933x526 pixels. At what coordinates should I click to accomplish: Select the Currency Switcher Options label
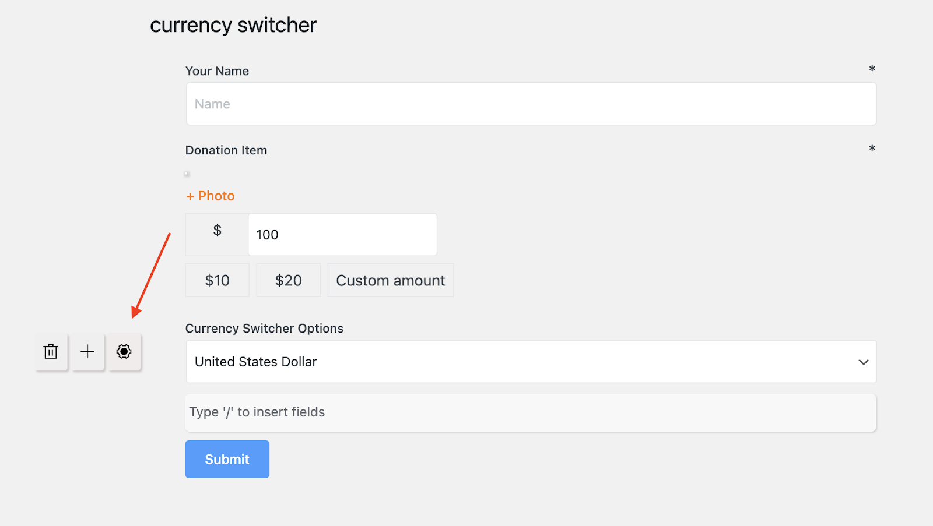(264, 328)
